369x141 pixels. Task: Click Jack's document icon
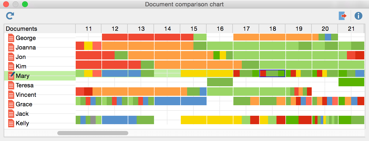coord(11,114)
